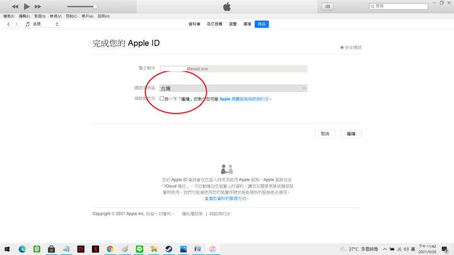Viewport: 454px width, 255px height.
Task: Open the Apple 媒體服務條款與約定 link
Action: point(244,99)
